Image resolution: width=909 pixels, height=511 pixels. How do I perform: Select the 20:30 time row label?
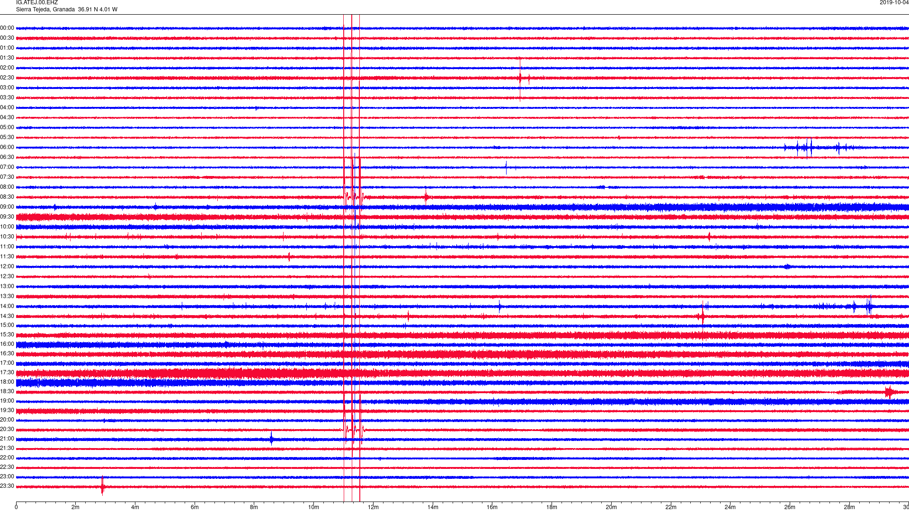click(x=7, y=429)
